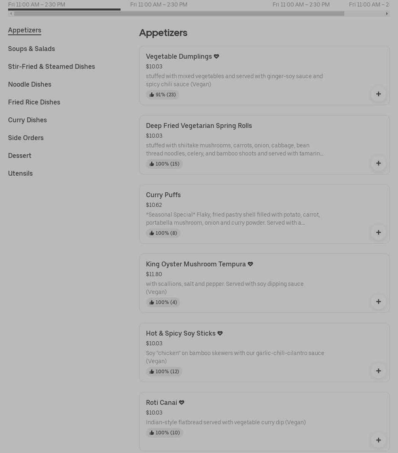Click scroll-right arrow on hours scrollbar
The image size is (398, 453).
(x=387, y=13)
